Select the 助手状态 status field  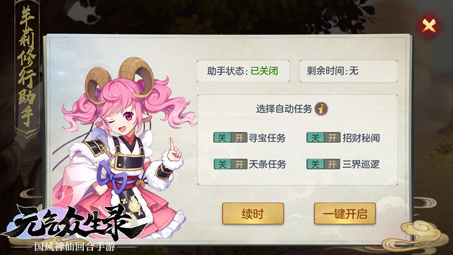pos(243,71)
